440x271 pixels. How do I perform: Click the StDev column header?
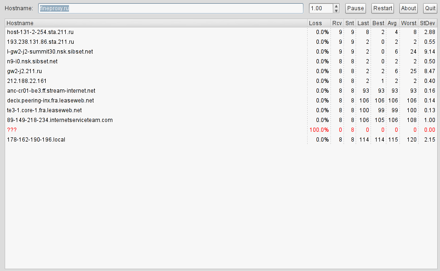click(x=427, y=23)
